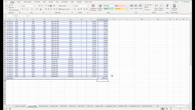Apply the Neutral cell style
195x110 pixels.
(x=120, y=9)
